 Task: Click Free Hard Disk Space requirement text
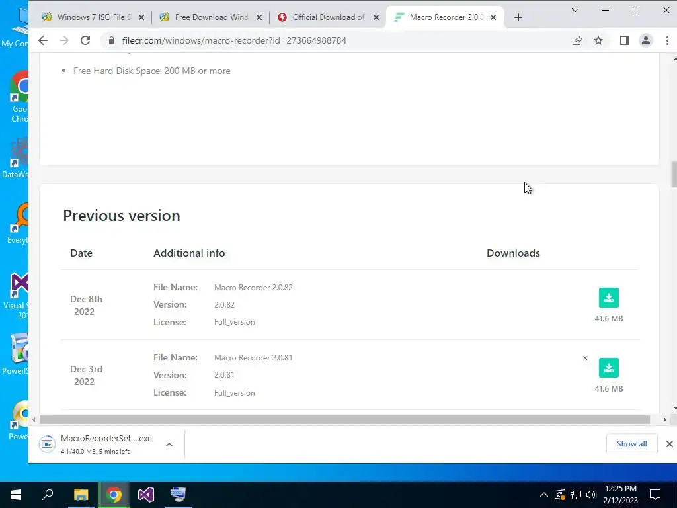[151, 71]
